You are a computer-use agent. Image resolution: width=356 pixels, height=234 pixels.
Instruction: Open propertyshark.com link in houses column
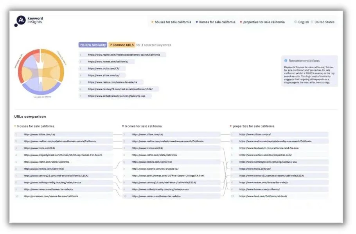(x=63, y=155)
